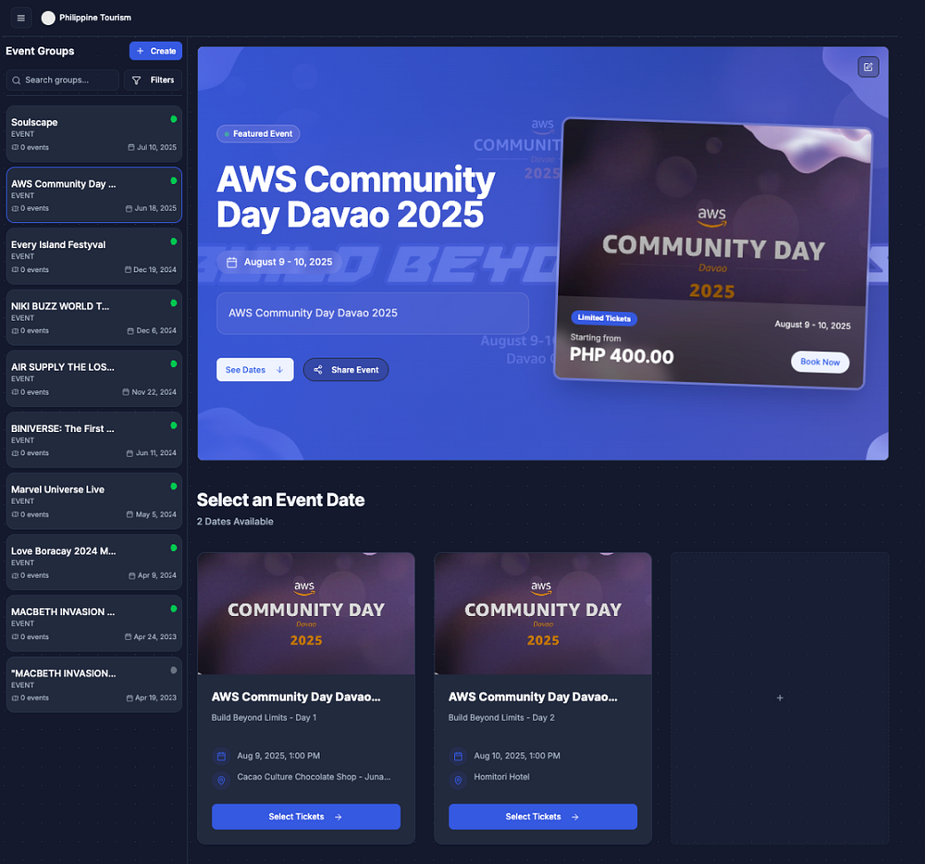Click the calendar icon for Aug 9, 2025
925x864 pixels.
[x=221, y=756]
